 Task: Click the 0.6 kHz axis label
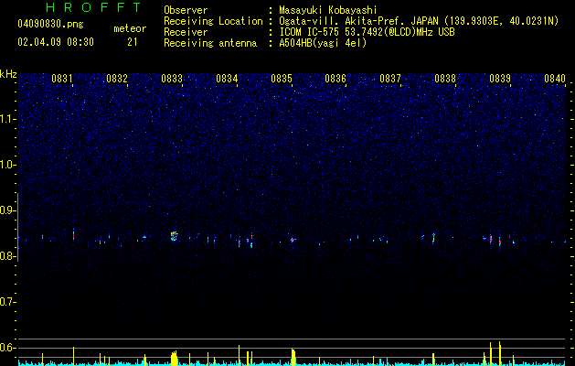coord(7,348)
